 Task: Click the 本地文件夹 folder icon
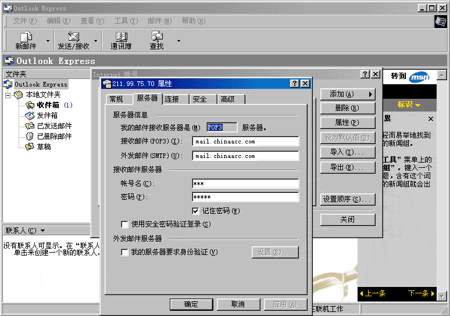[19, 95]
